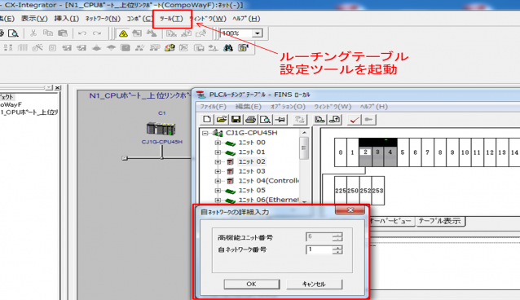The height and width of the screenshot is (300, 520).
Task: Open print preview in PLC routing toolbar
Action: tap(266, 120)
